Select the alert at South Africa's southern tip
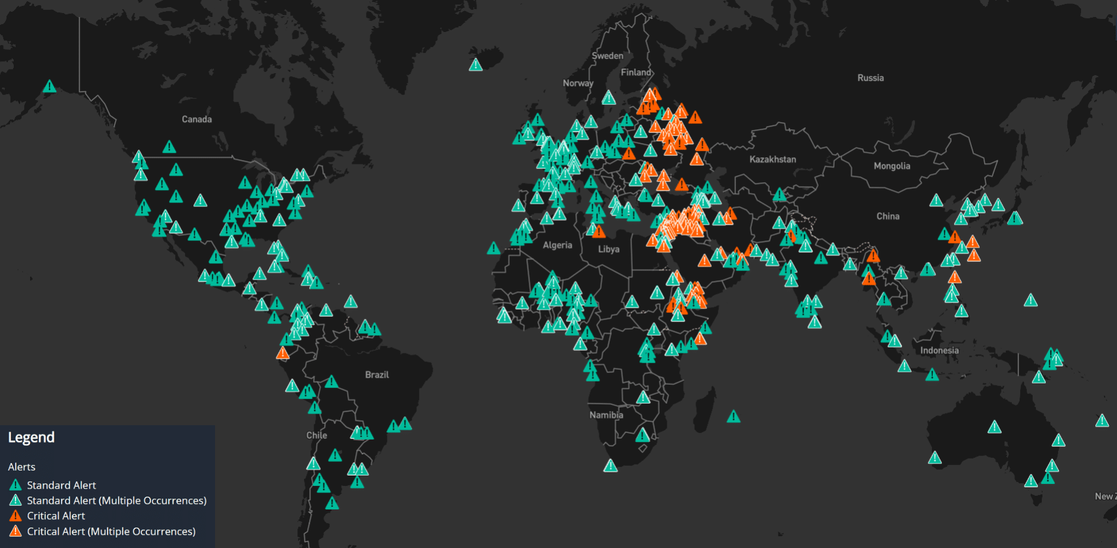 click(x=610, y=466)
